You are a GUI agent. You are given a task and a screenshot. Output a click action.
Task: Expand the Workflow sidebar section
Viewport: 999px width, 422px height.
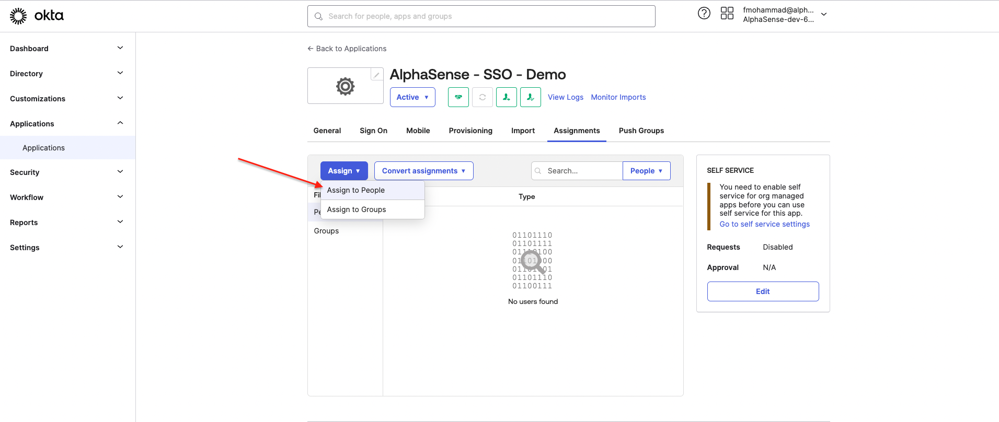67,197
